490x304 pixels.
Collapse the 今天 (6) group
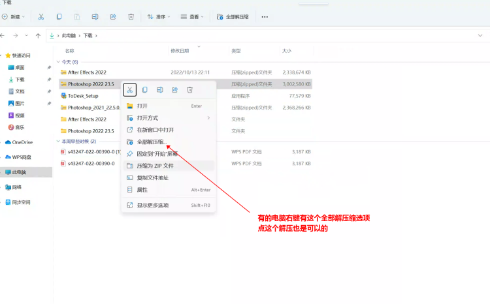pos(59,61)
